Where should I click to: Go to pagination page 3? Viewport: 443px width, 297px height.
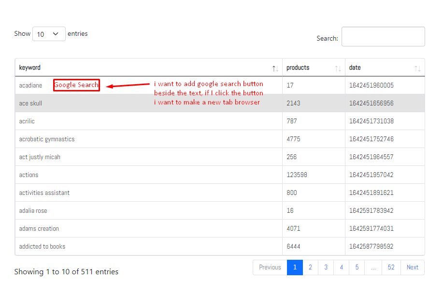click(x=326, y=267)
